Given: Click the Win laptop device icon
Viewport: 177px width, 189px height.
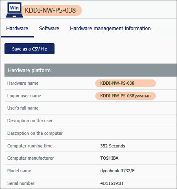Looking at the screenshot, I should point(14,10).
